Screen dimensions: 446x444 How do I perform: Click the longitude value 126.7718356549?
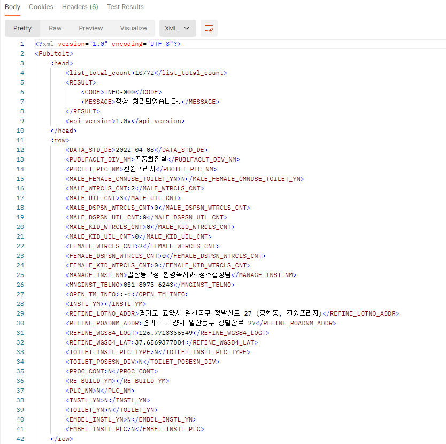tap(166, 333)
